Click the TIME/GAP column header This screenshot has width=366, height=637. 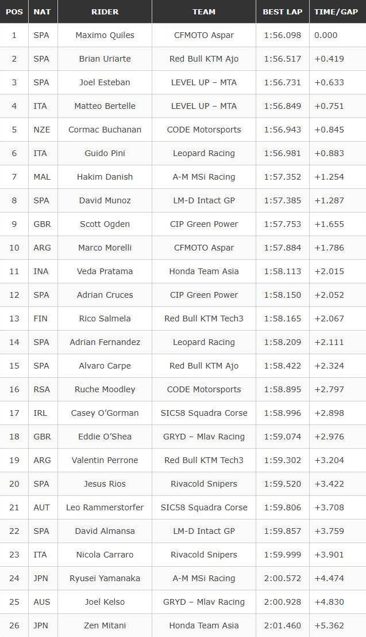337,12
